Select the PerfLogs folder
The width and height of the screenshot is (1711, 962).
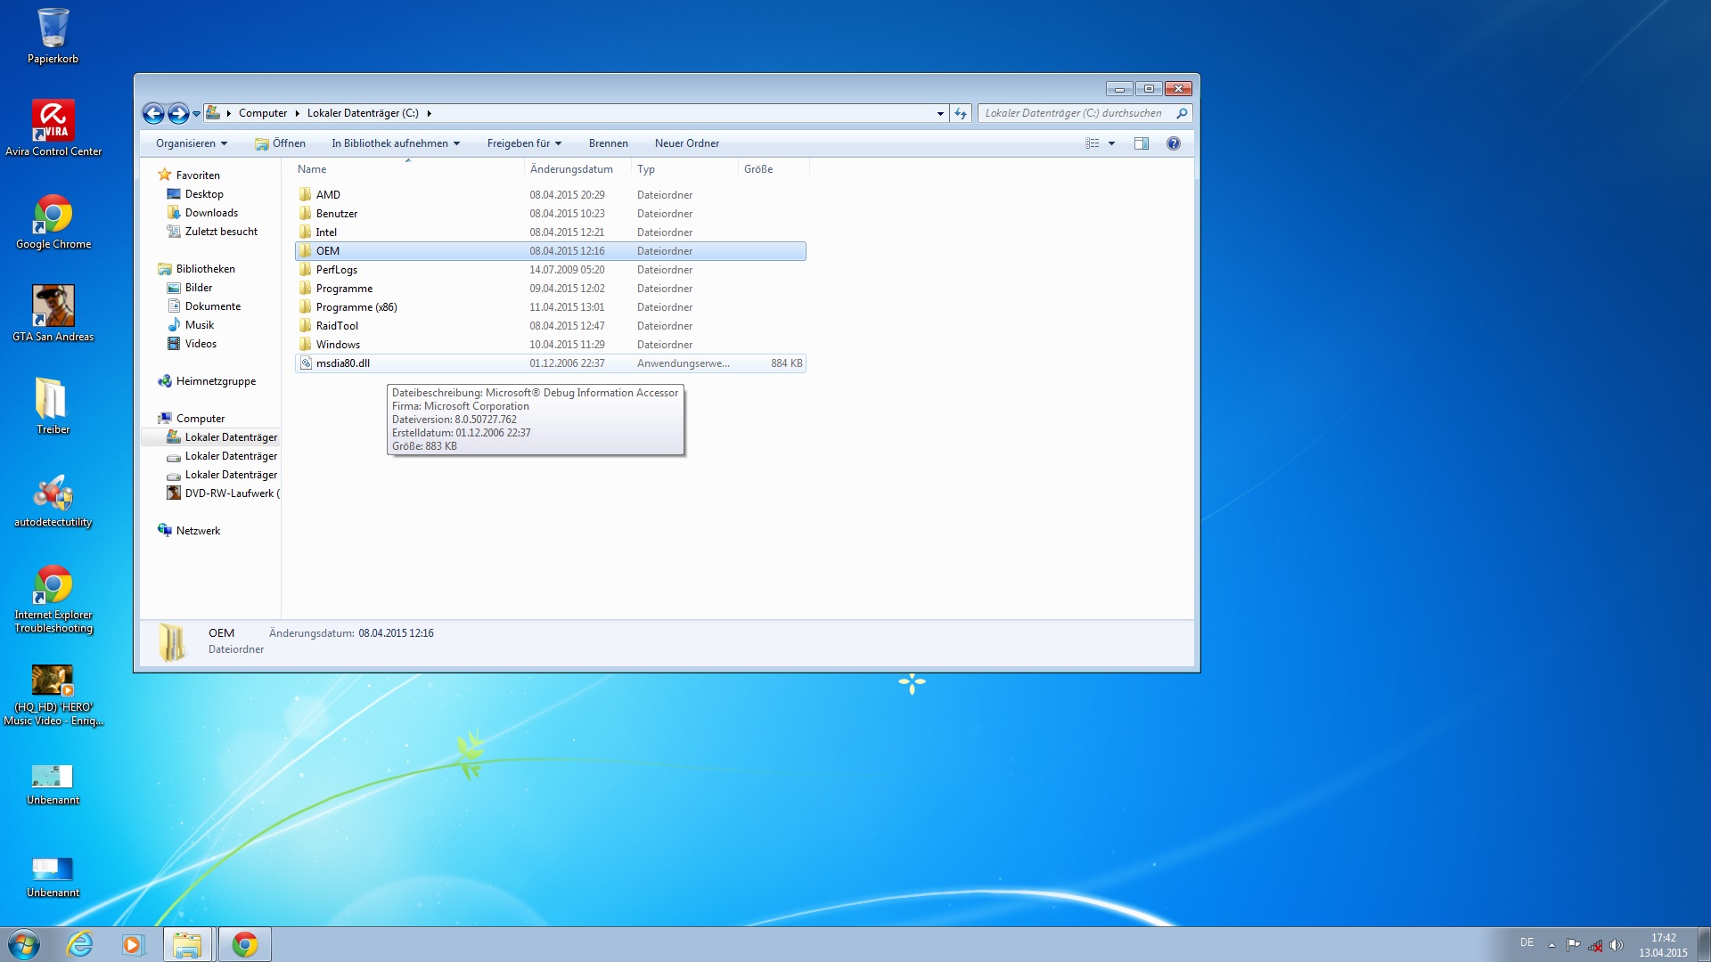pos(550,270)
